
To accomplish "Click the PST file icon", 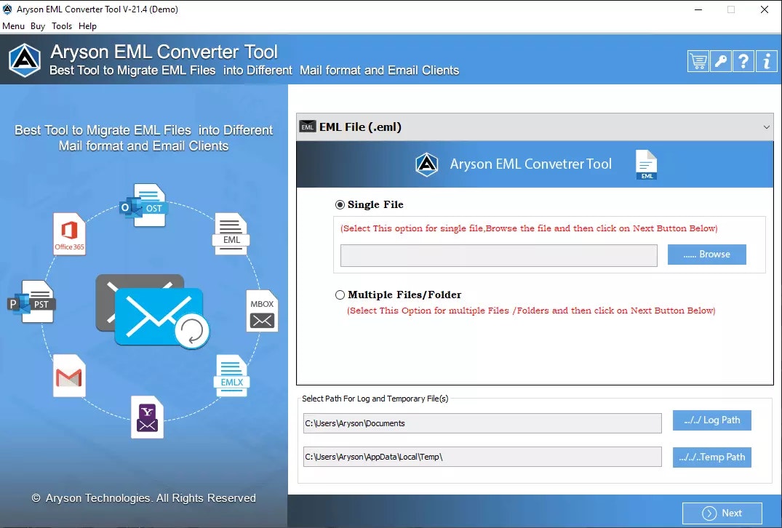I will pos(32,302).
